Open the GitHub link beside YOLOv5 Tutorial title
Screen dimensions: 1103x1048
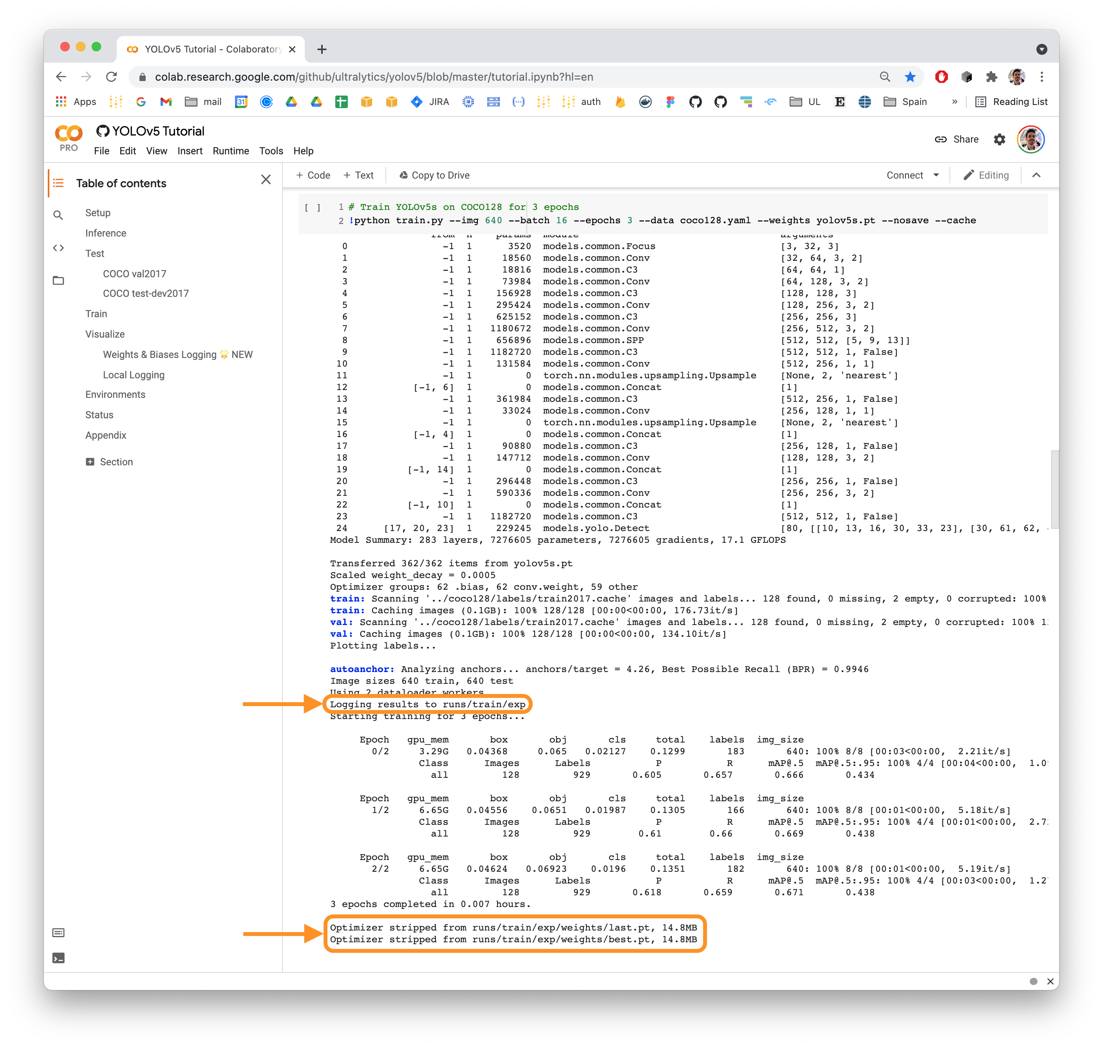coord(103,131)
